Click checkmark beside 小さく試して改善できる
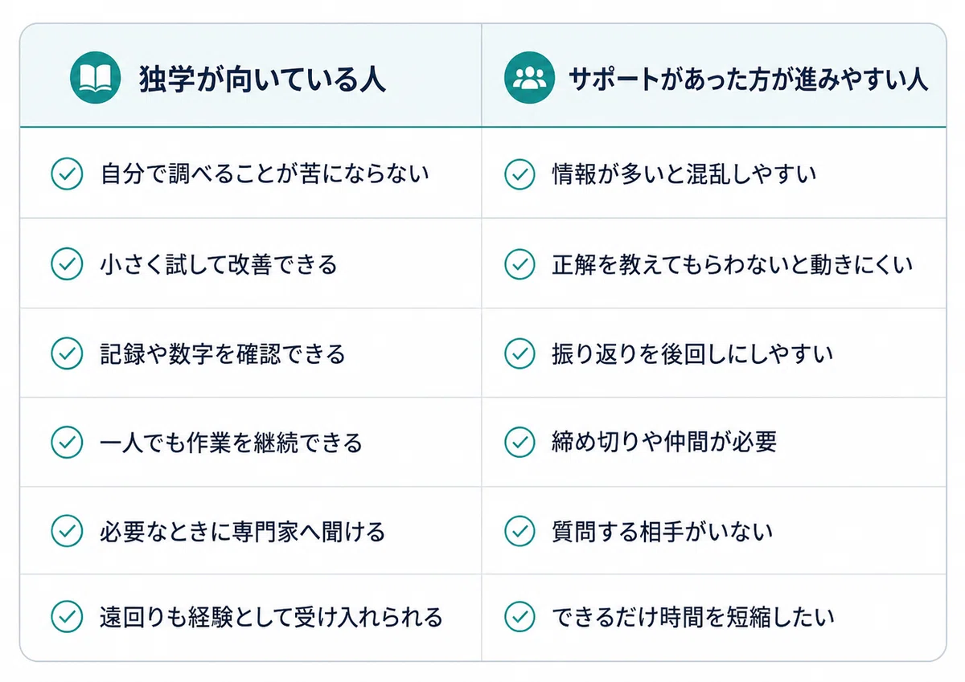 [x=67, y=264]
